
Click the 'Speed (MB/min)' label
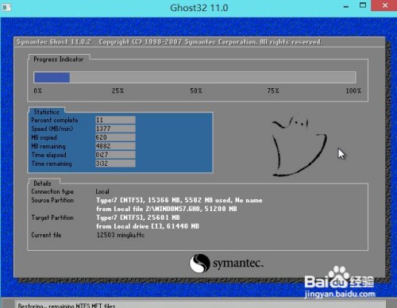coord(52,129)
